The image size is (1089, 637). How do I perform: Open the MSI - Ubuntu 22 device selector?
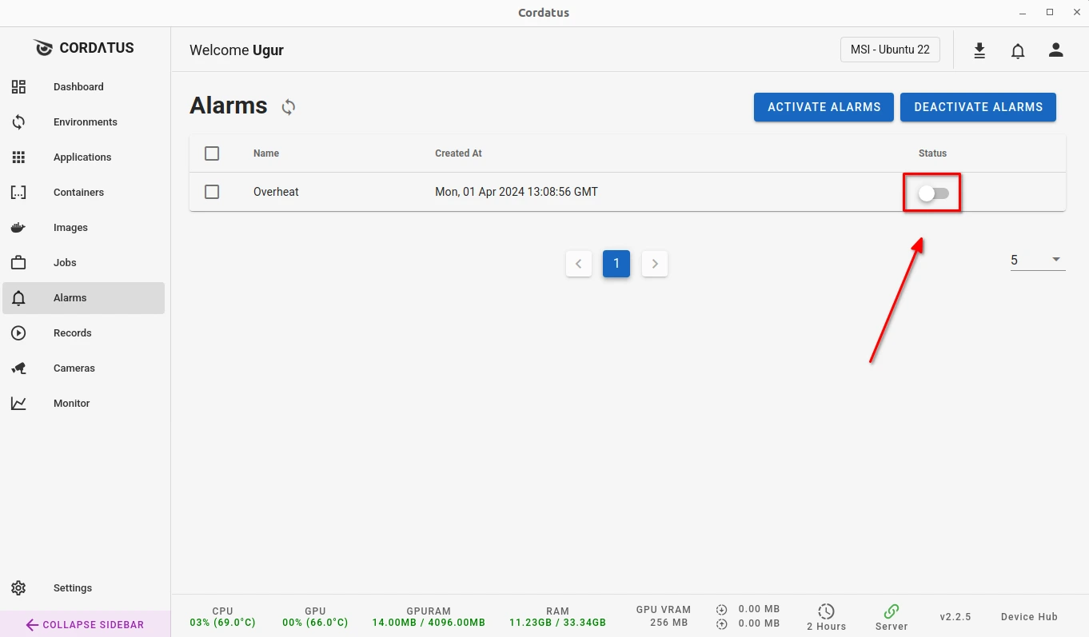click(890, 50)
